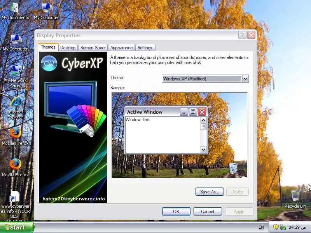Click the sample window scroll up arrow
This screenshot has height=233, width=311.
pyautogui.click(x=203, y=120)
